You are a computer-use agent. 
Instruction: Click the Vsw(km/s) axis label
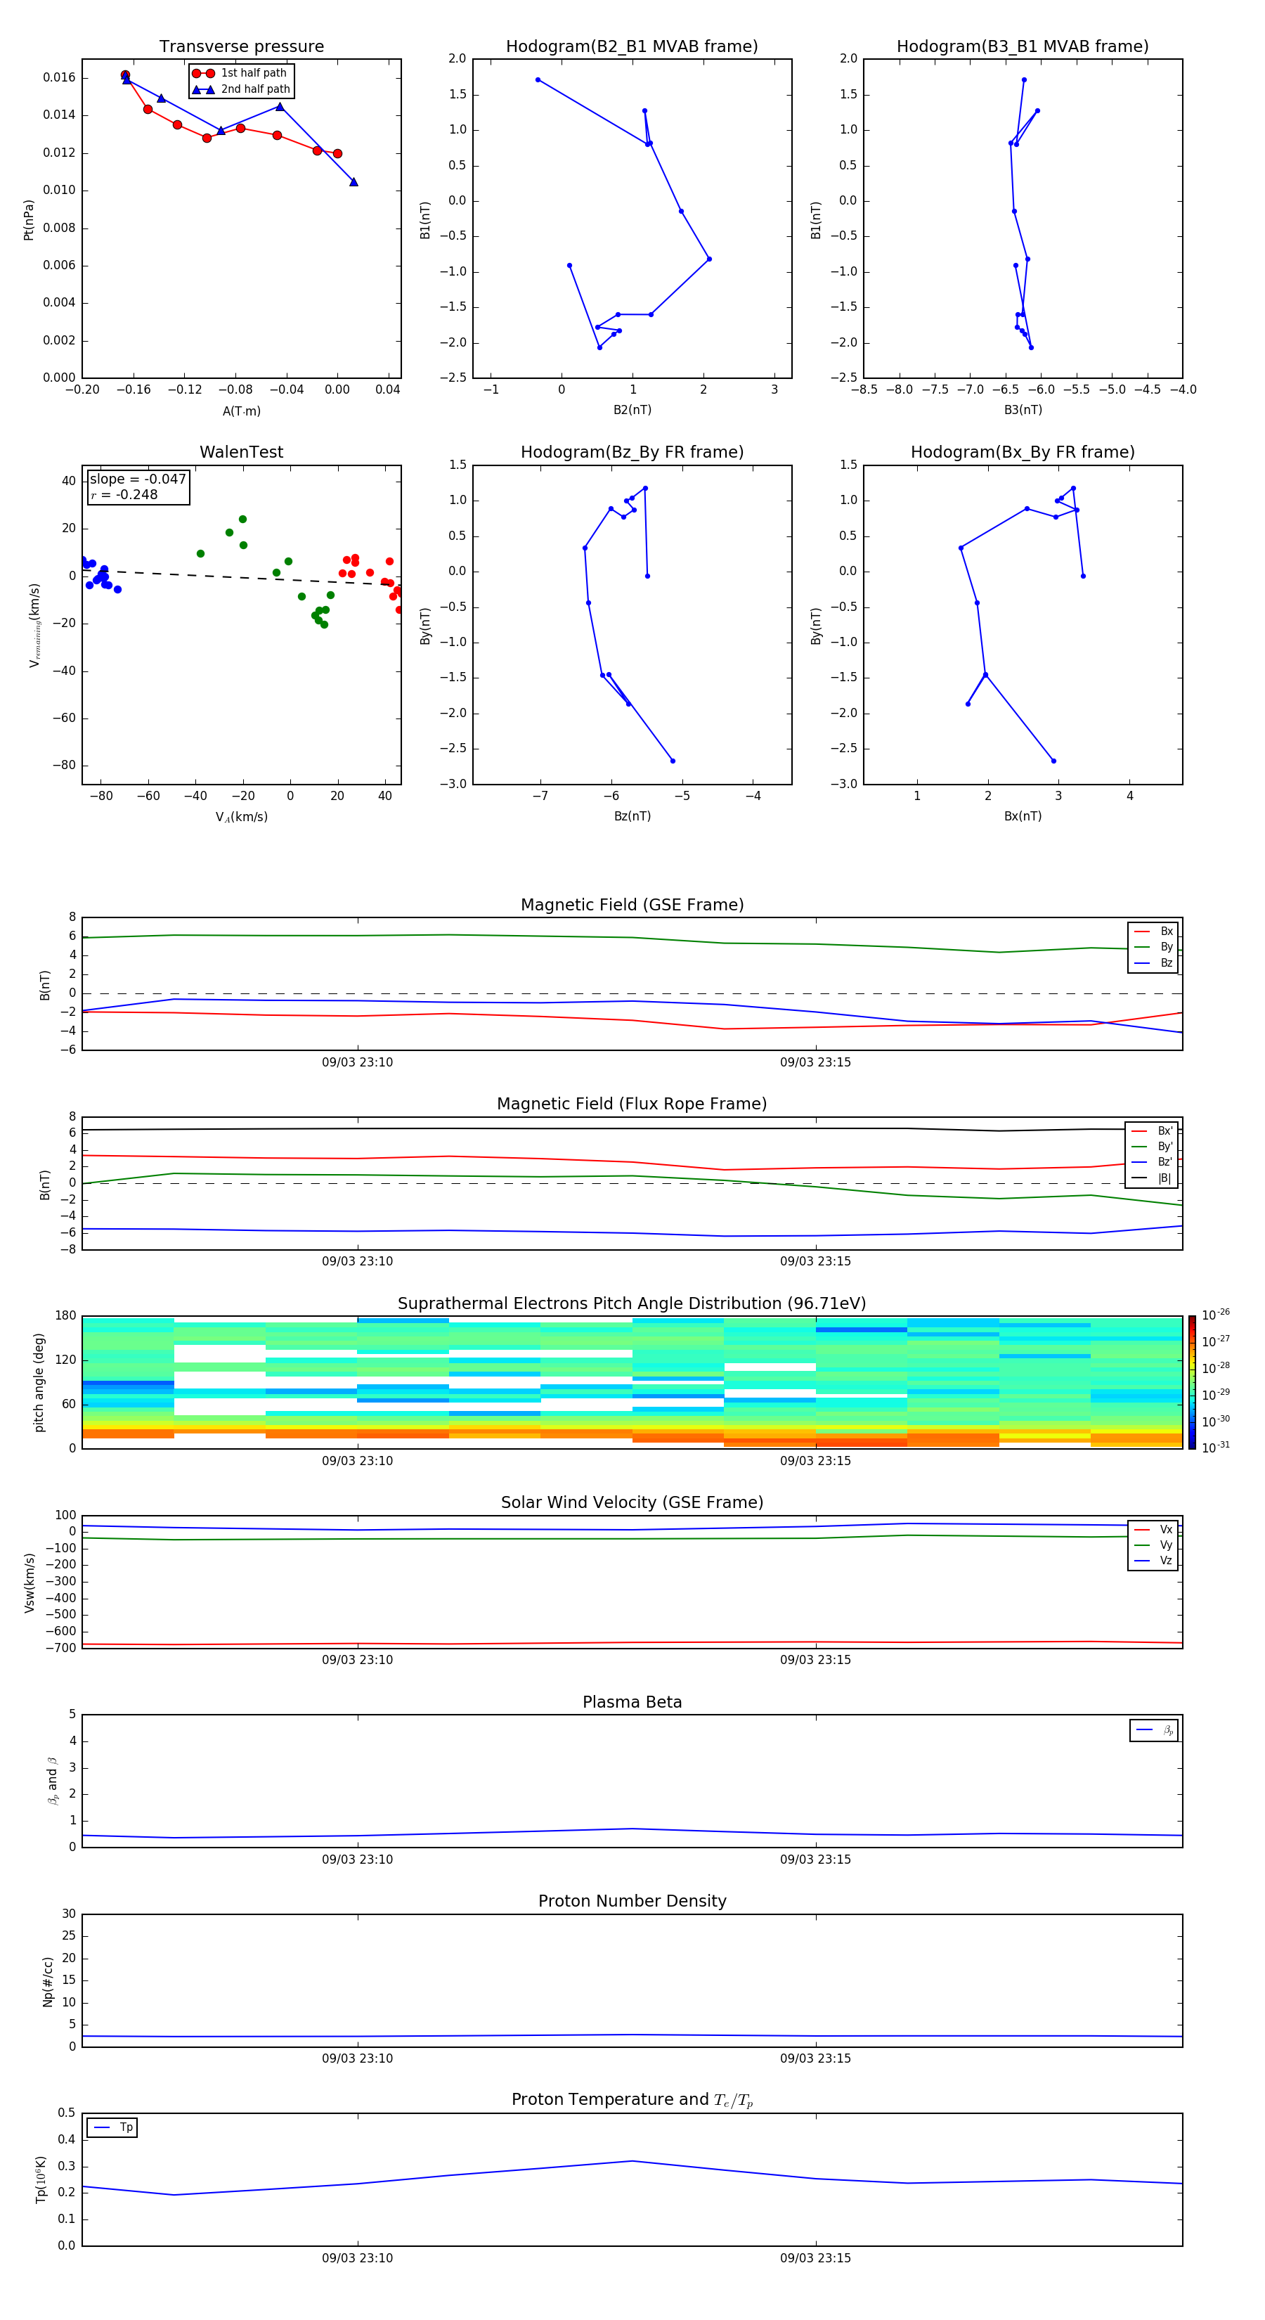pyautogui.click(x=29, y=1583)
